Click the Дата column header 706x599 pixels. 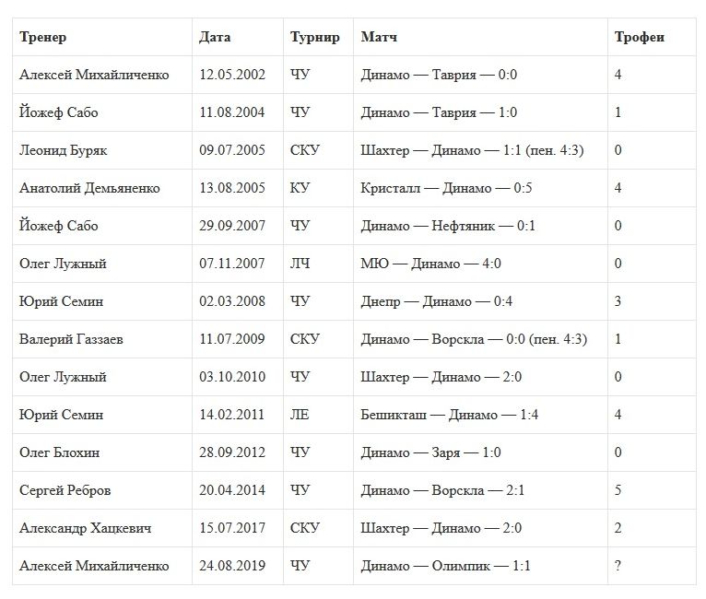215,37
